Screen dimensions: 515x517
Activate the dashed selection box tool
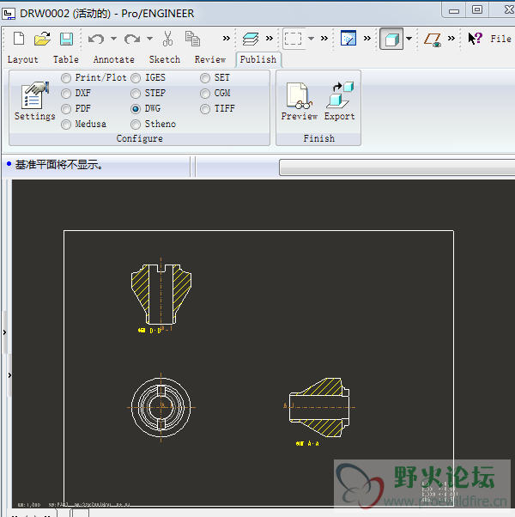pos(293,39)
